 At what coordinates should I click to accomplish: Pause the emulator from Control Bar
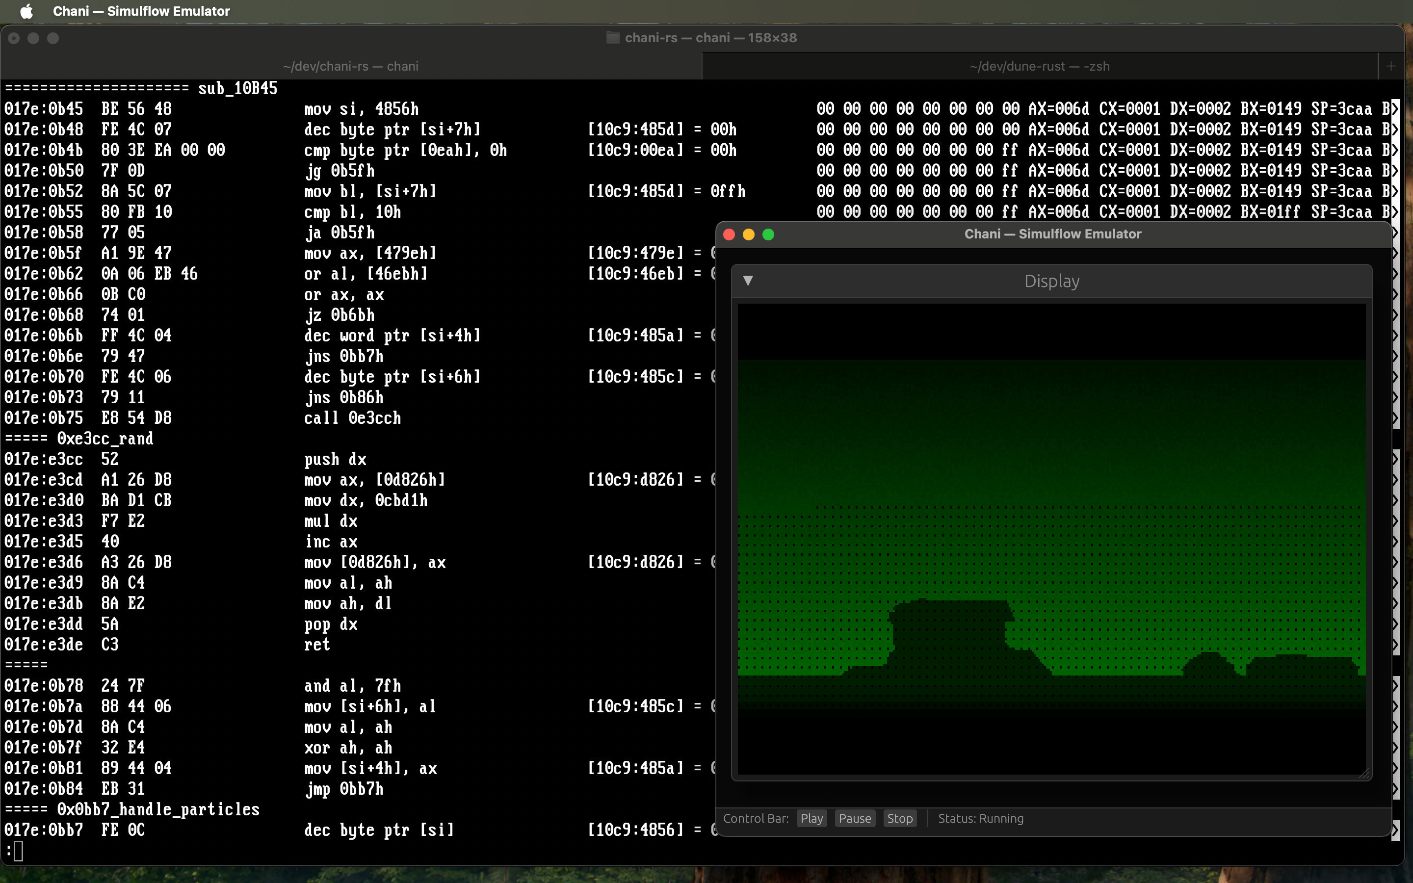(854, 818)
